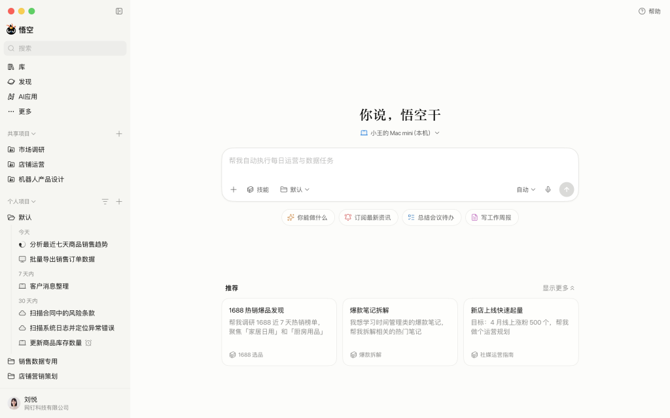Click the send arrow button
Image resolution: width=670 pixels, height=418 pixels.
[567, 189]
